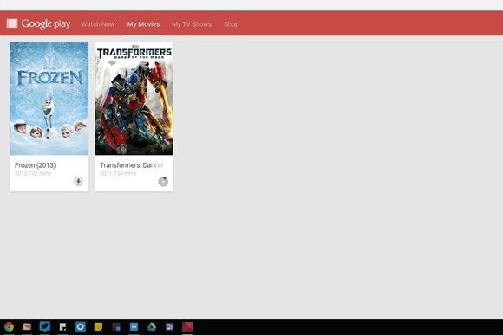Select the My Movies tab
This screenshot has height=335, width=503.
coord(143,24)
